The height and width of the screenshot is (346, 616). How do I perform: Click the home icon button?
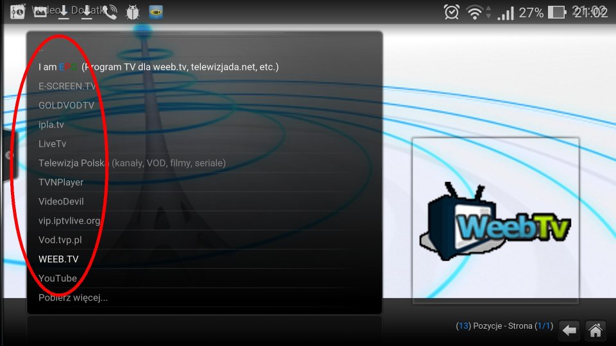595,330
